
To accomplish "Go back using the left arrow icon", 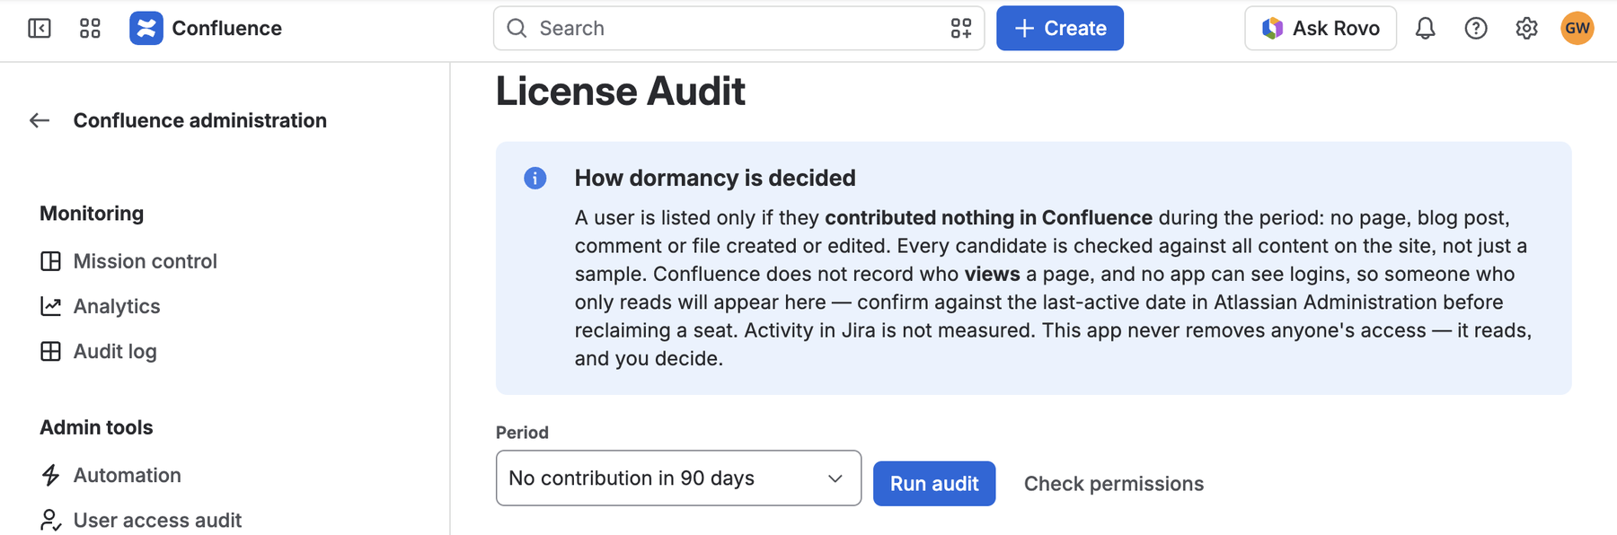I will coord(40,120).
